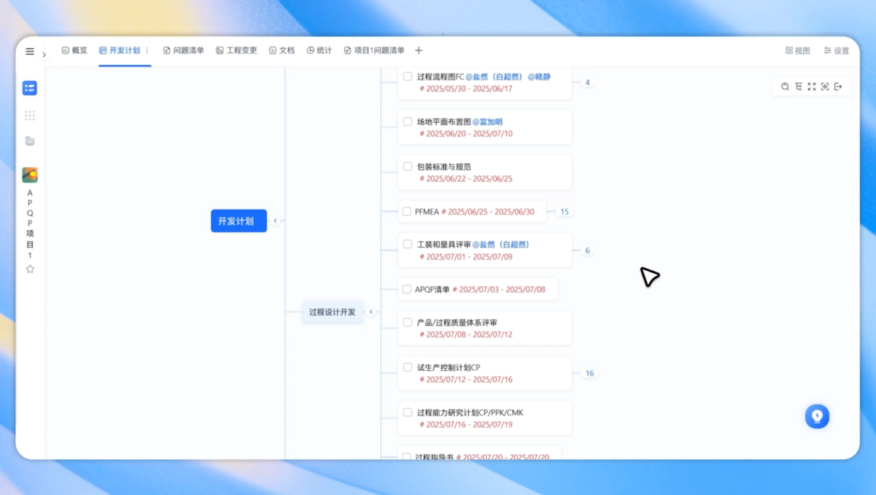Open the hamburger menu icon
This screenshot has width=876, height=495.
[x=30, y=51]
